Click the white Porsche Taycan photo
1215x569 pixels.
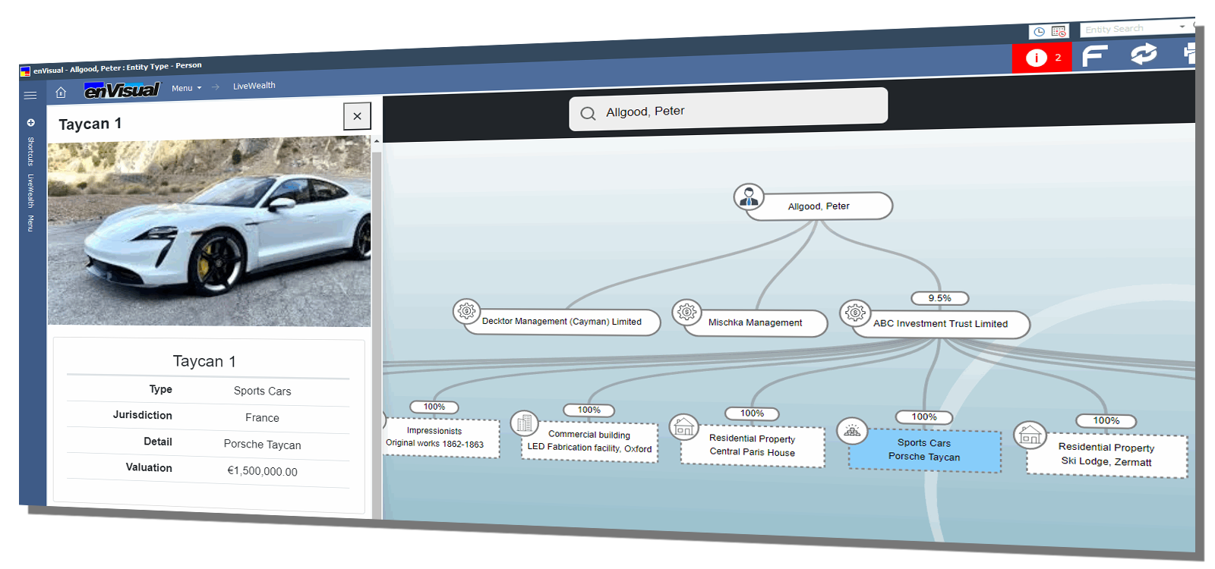point(209,233)
